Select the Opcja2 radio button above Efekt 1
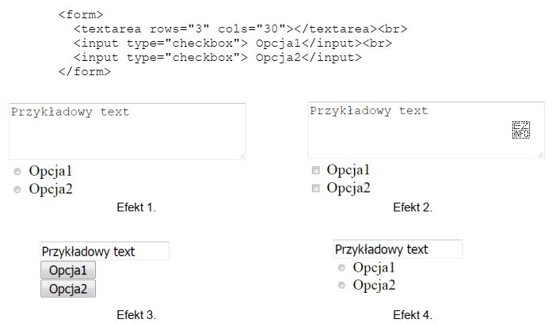Image resolution: width=552 pixels, height=323 pixels. coord(18,190)
